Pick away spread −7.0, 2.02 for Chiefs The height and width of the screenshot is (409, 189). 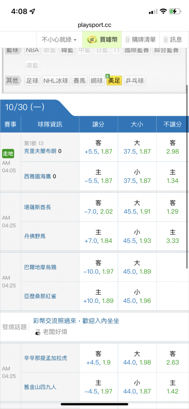tap(99, 207)
